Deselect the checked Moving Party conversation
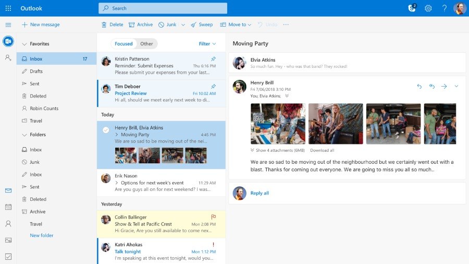 pos(106,130)
